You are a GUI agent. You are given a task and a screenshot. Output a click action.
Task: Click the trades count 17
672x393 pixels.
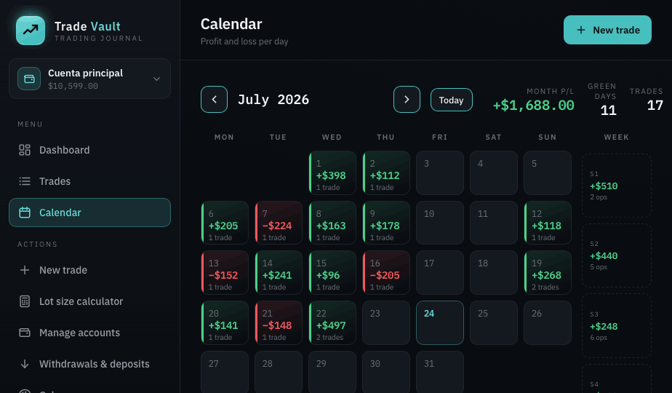pyautogui.click(x=655, y=105)
